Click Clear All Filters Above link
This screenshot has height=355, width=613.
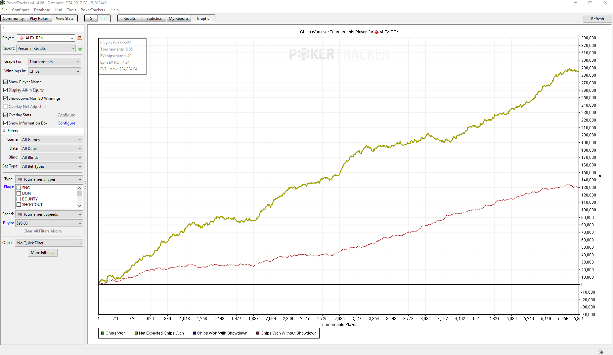(x=42, y=231)
